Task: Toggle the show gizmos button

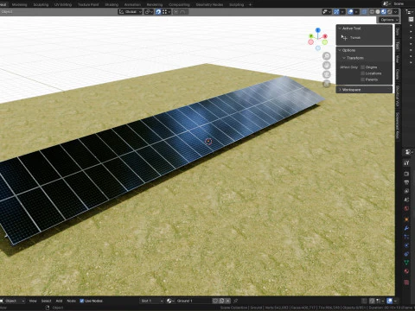Action: click(x=336, y=12)
